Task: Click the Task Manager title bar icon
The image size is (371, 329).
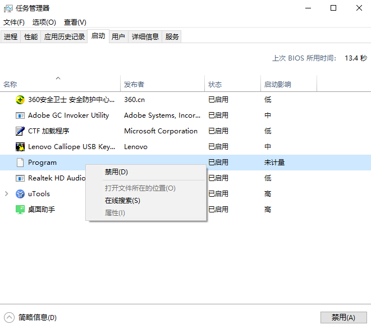Action: (x=8, y=8)
